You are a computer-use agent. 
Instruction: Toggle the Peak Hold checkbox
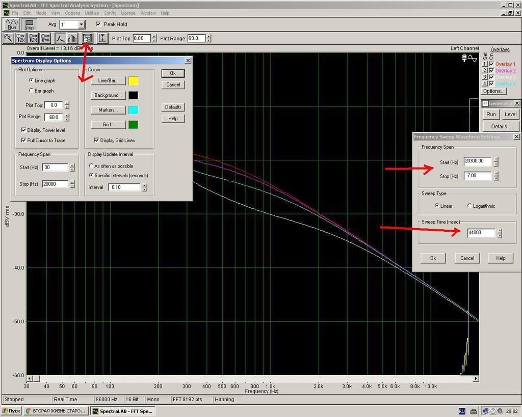[98, 24]
